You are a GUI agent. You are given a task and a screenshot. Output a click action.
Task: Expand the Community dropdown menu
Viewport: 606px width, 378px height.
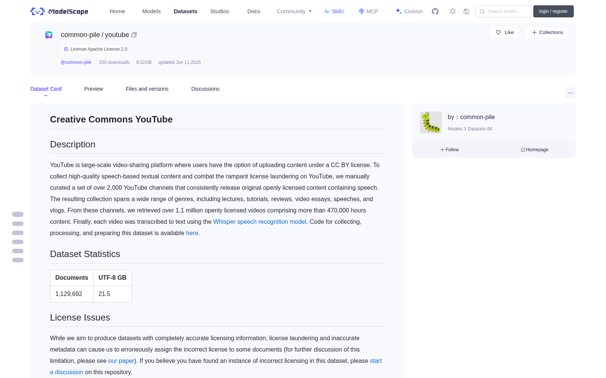click(x=294, y=11)
